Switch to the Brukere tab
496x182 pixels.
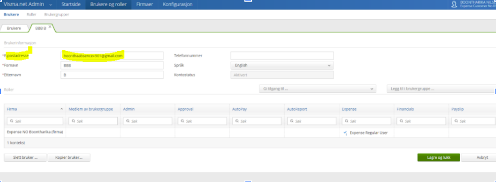point(14,28)
